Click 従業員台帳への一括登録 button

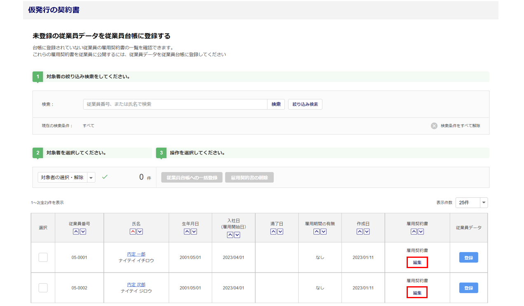[x=192, y=178]
